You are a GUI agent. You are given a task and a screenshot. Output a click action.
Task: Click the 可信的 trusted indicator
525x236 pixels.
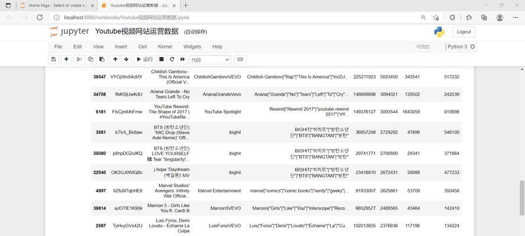[423, 47]
